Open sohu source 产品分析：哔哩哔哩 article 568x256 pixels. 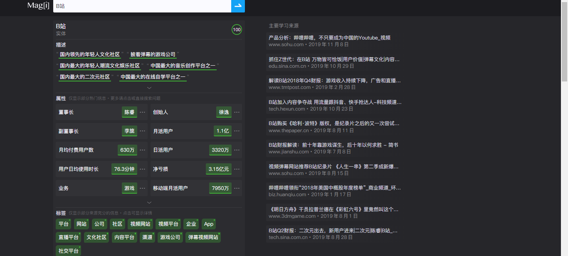pyautogui.click(x=330, y=38)
